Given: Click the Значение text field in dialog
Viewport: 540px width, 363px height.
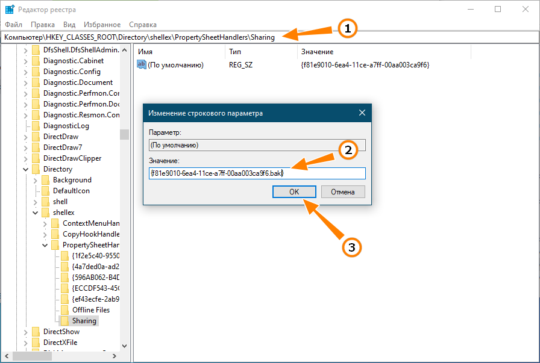Looking at the screenshot, I should pyautogui.click(x=257, y=173).
